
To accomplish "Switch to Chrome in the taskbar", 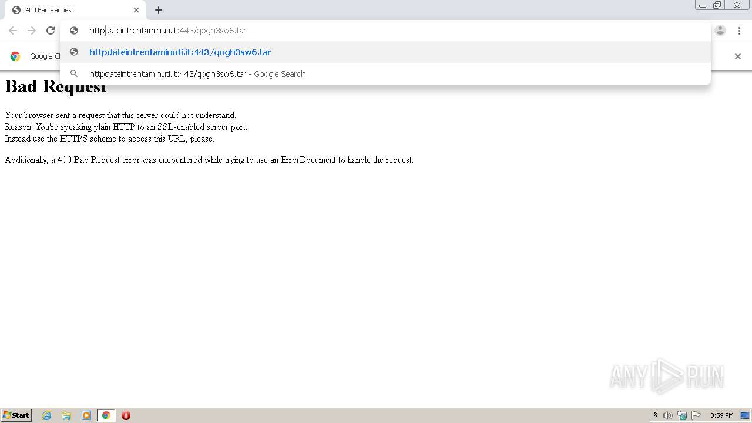I will click(x=106, y=415).
